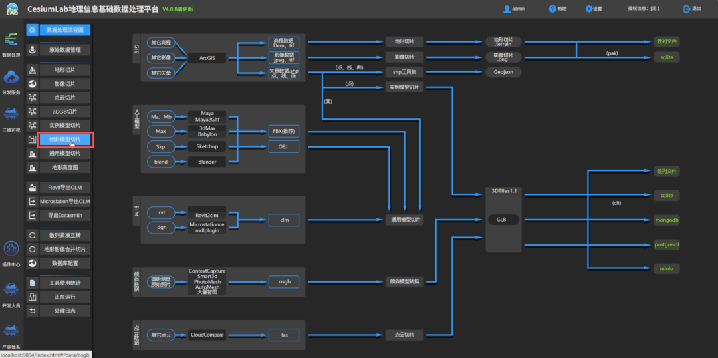Image resolution: width=718 pixels, height=358 pixels.
Task: Click the osgb format box
Action: click(283, 281)
